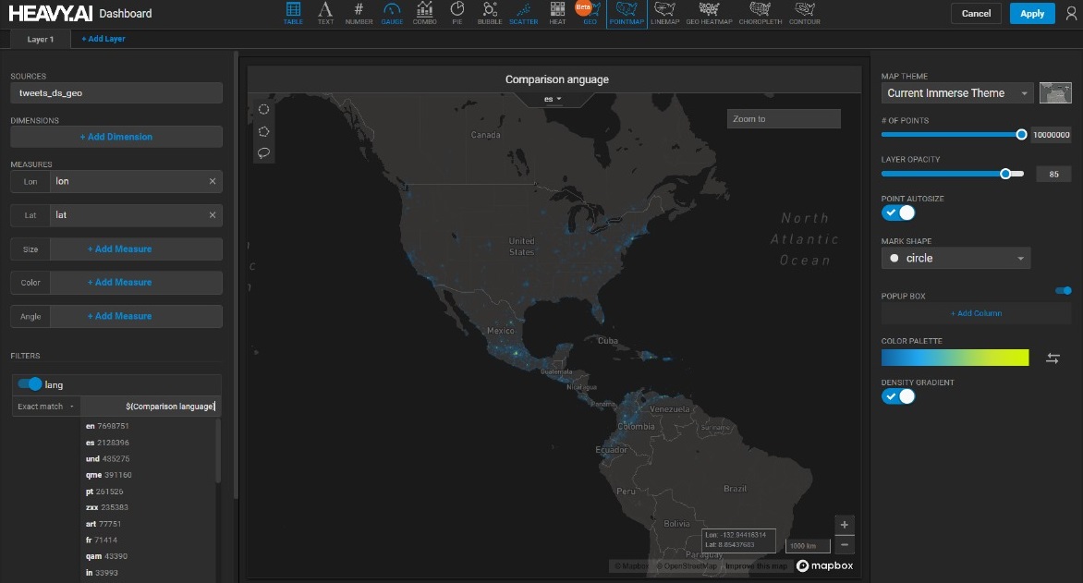Open the Map Theme dropdown
Screen dimensions: 1083x583
(956, 93)
